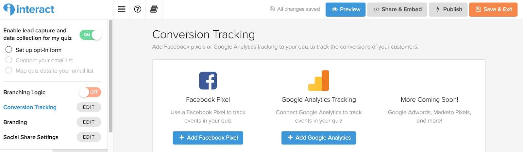Open Share & Embed options

pos(397,9)
